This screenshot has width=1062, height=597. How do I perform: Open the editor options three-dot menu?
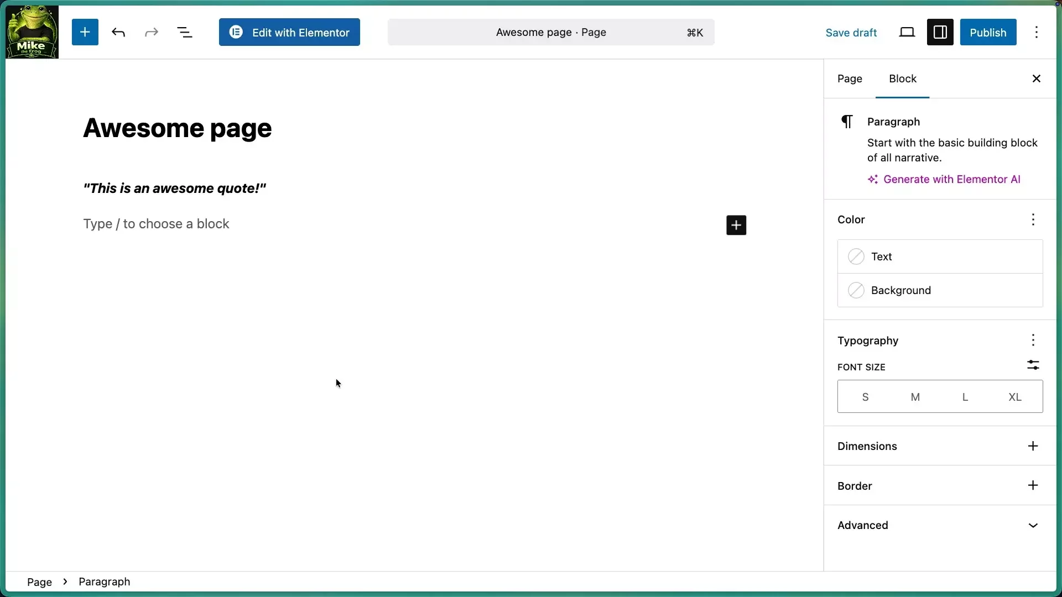pos(1037,32)
